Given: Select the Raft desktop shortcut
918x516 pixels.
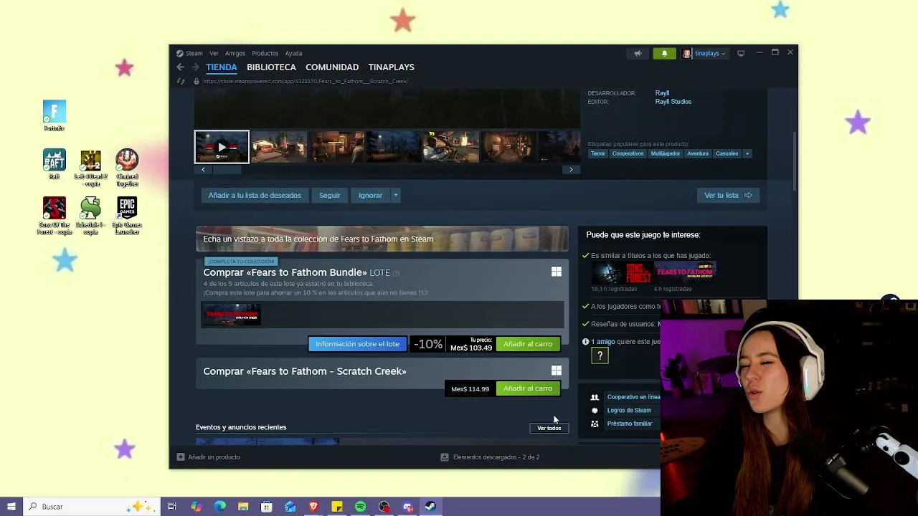Looking at the screenshot, I should click(54, 163).
